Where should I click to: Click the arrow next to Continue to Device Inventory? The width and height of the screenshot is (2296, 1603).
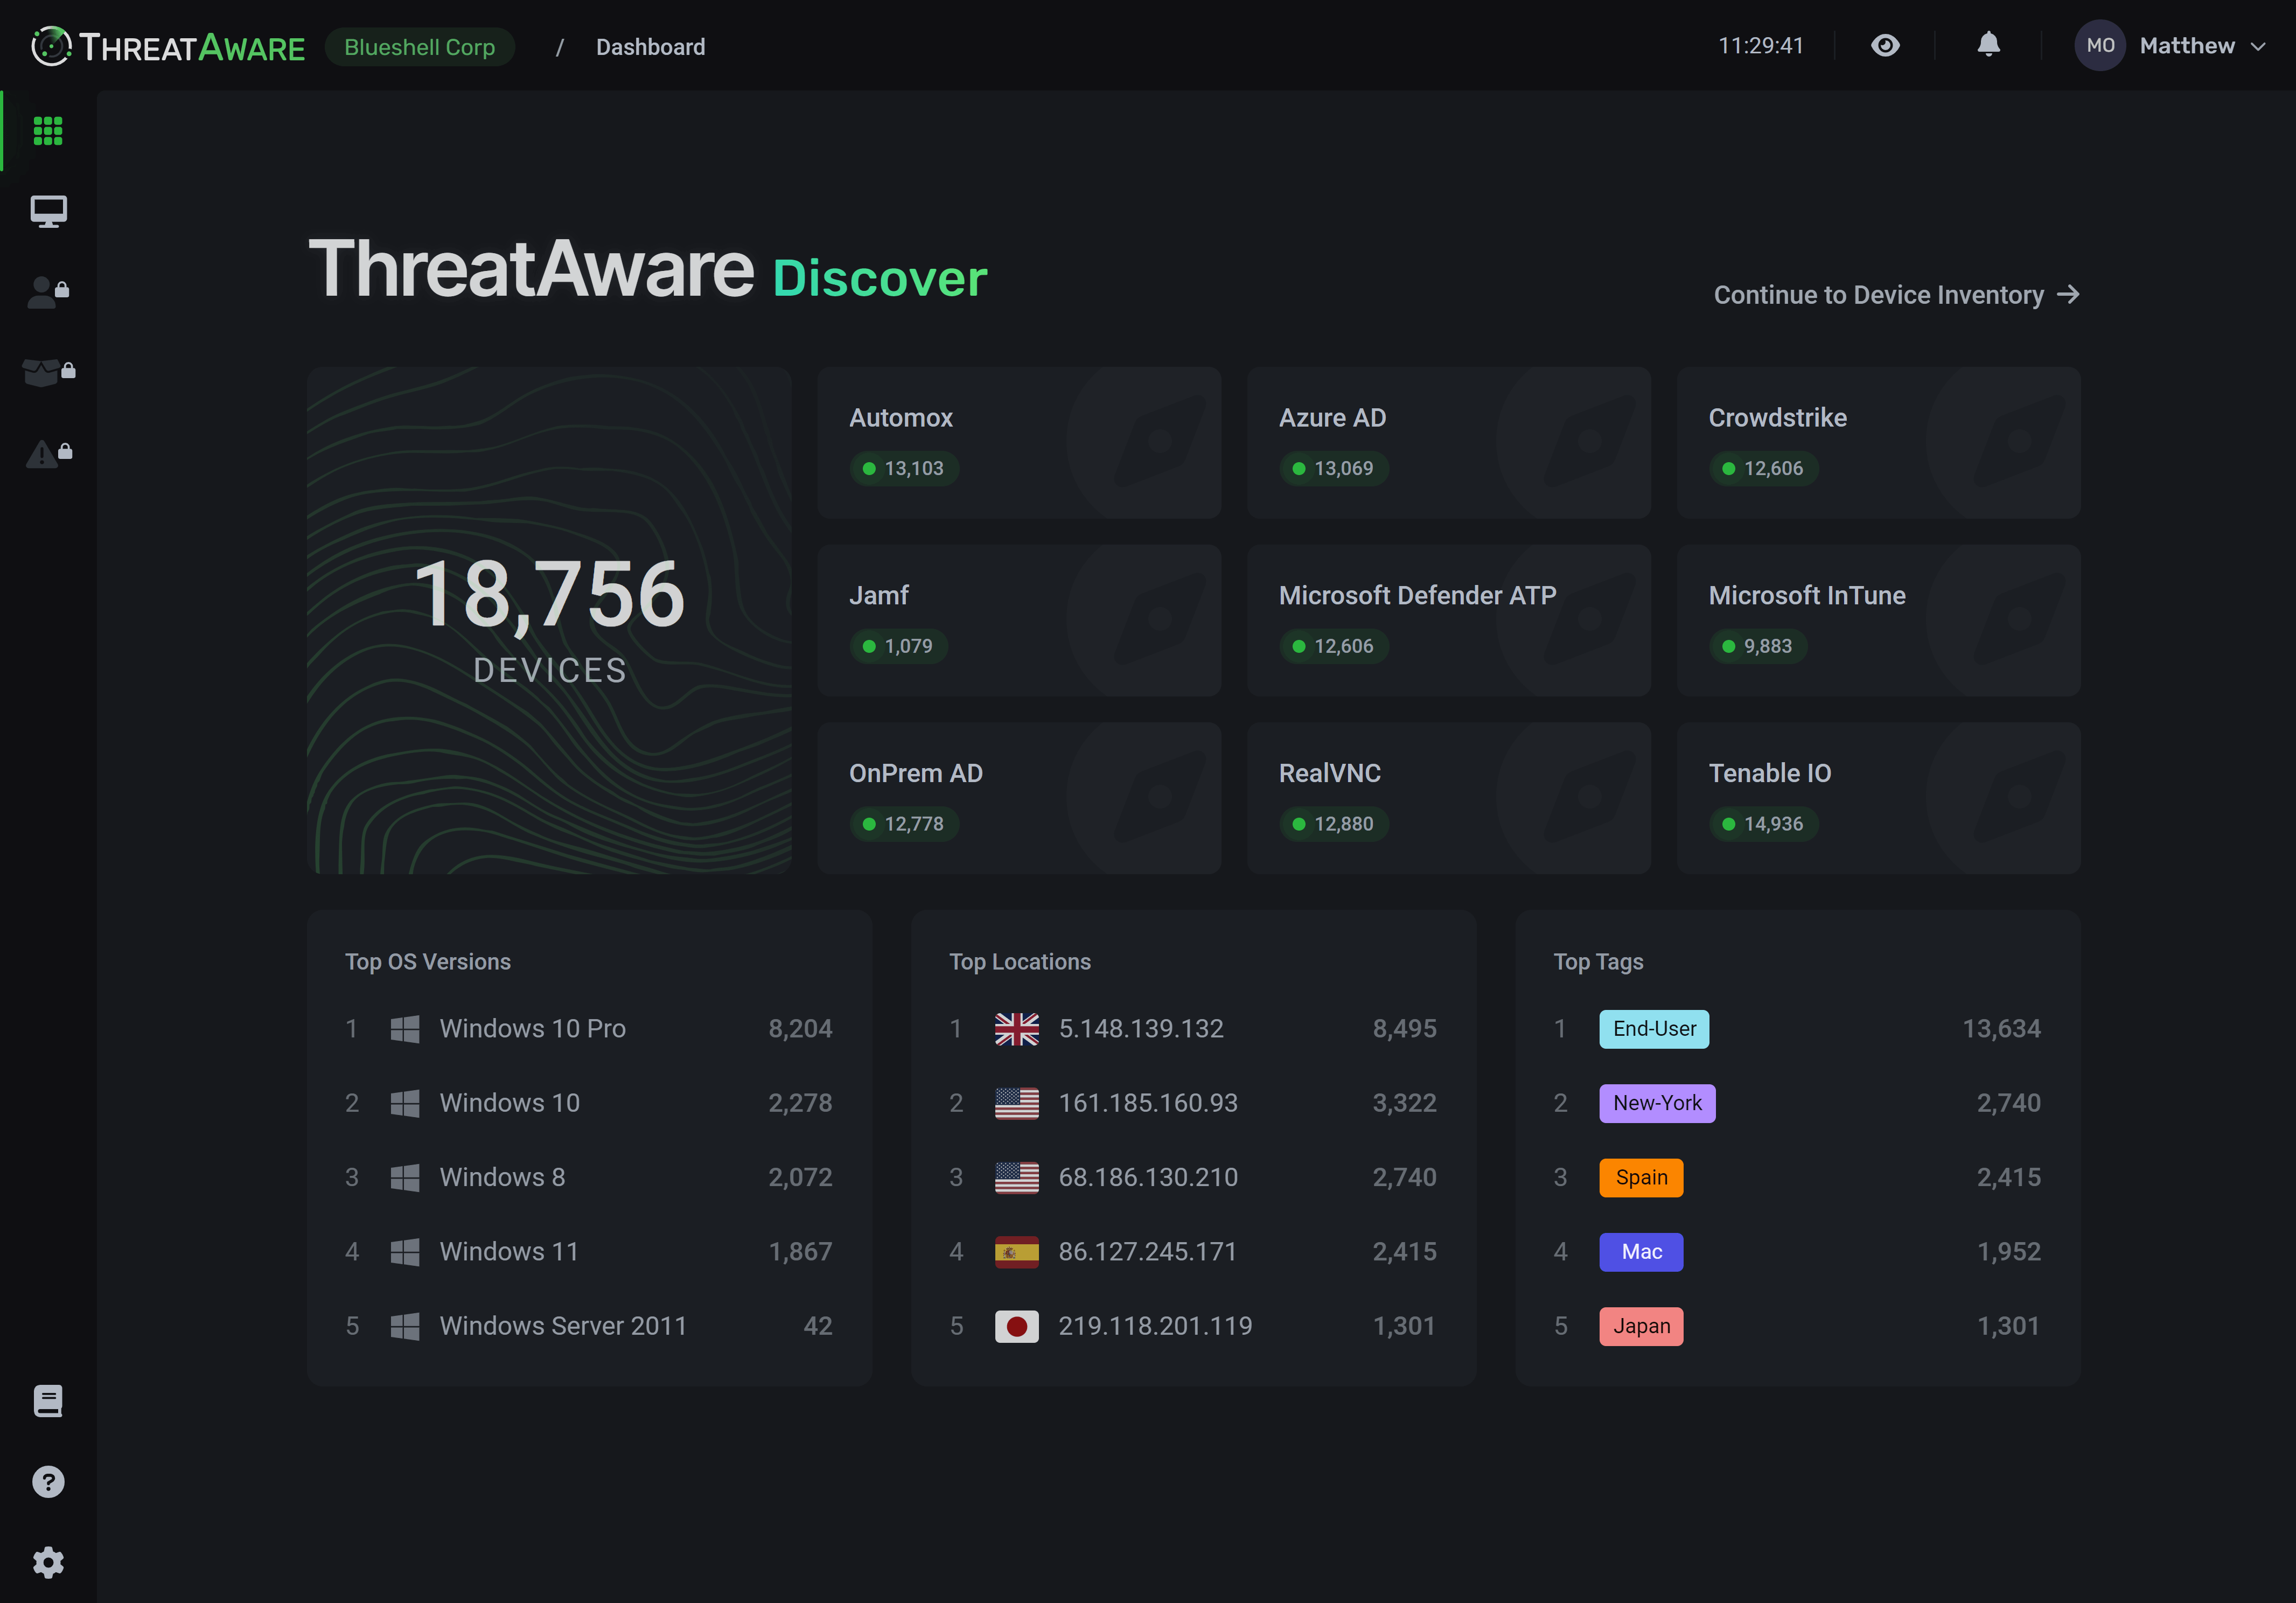2068,294
